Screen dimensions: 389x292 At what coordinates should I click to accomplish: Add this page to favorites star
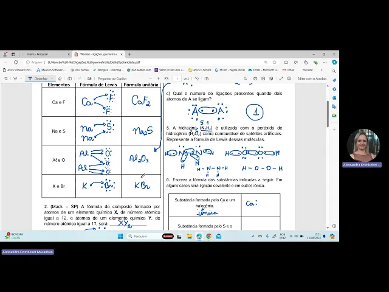[x=274, y=62]
